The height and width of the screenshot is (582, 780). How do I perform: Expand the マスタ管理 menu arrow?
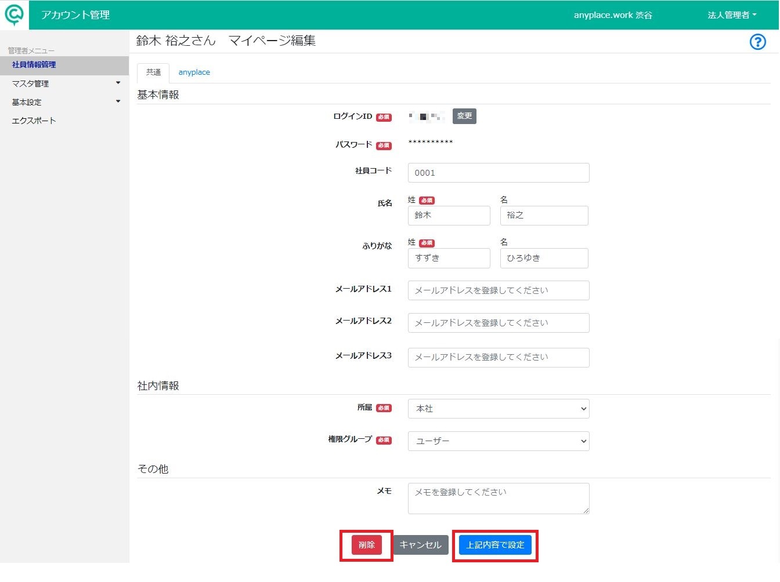point(118,83)
